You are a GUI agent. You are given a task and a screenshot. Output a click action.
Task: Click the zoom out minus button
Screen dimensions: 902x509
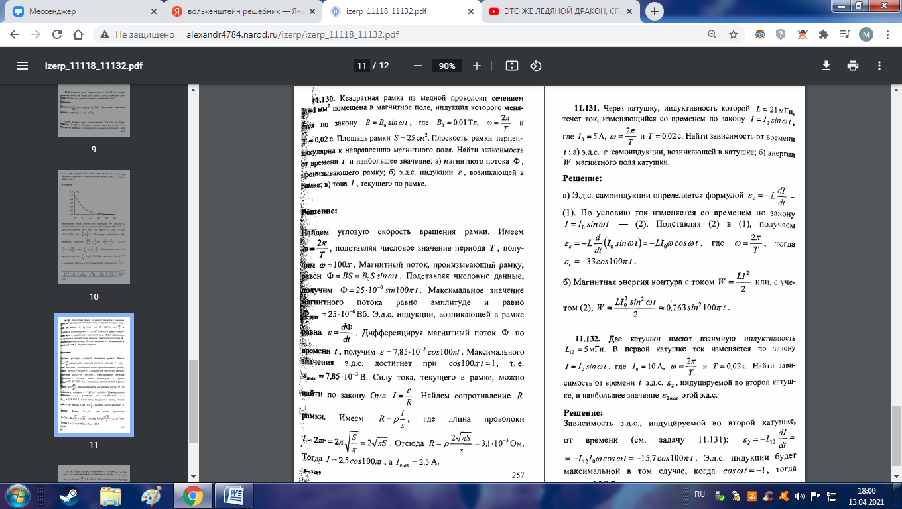point(418,66)
